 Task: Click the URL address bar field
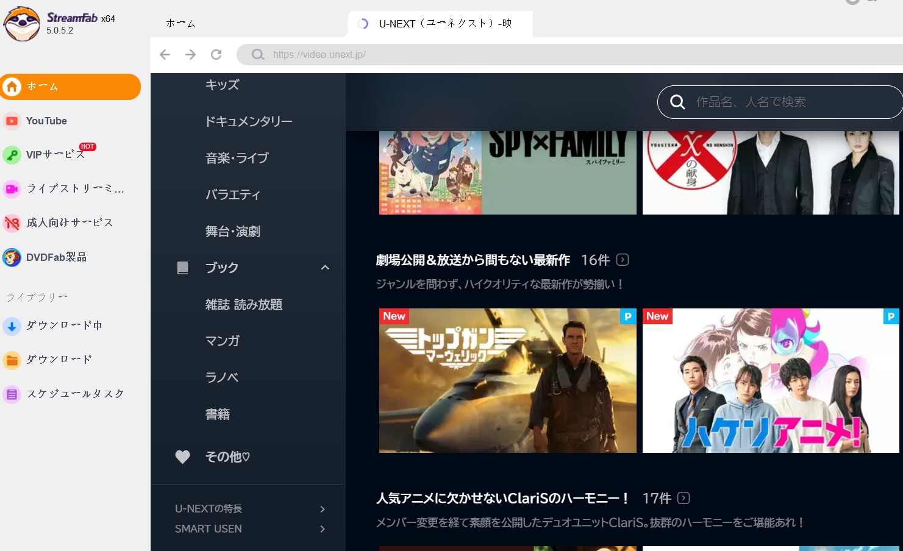[569, 54]
